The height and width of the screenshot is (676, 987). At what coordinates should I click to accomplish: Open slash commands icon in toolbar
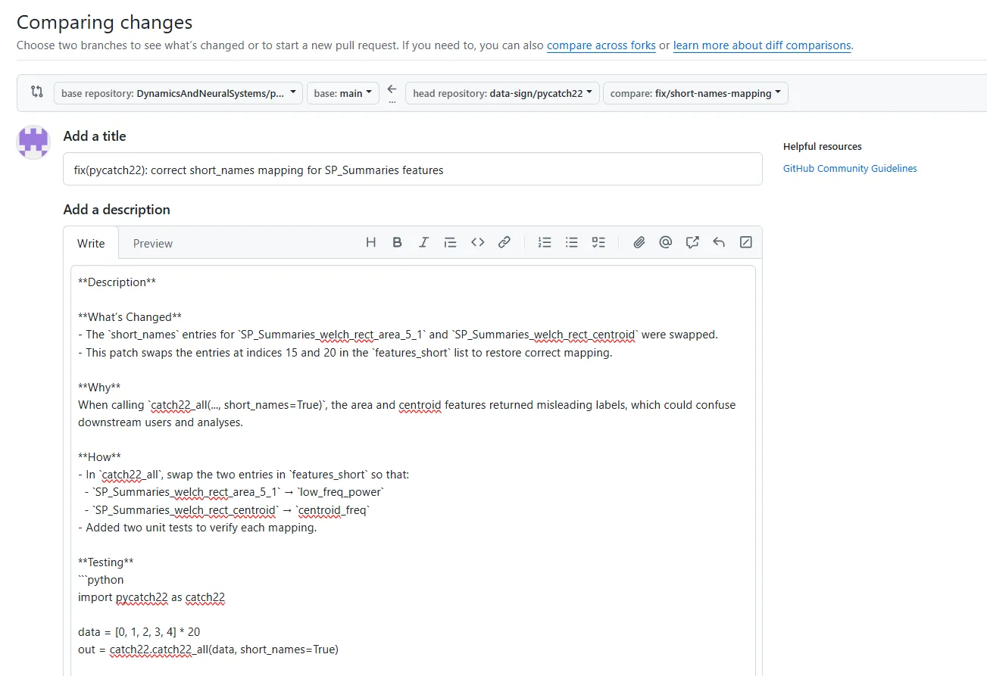pos(745,242)
